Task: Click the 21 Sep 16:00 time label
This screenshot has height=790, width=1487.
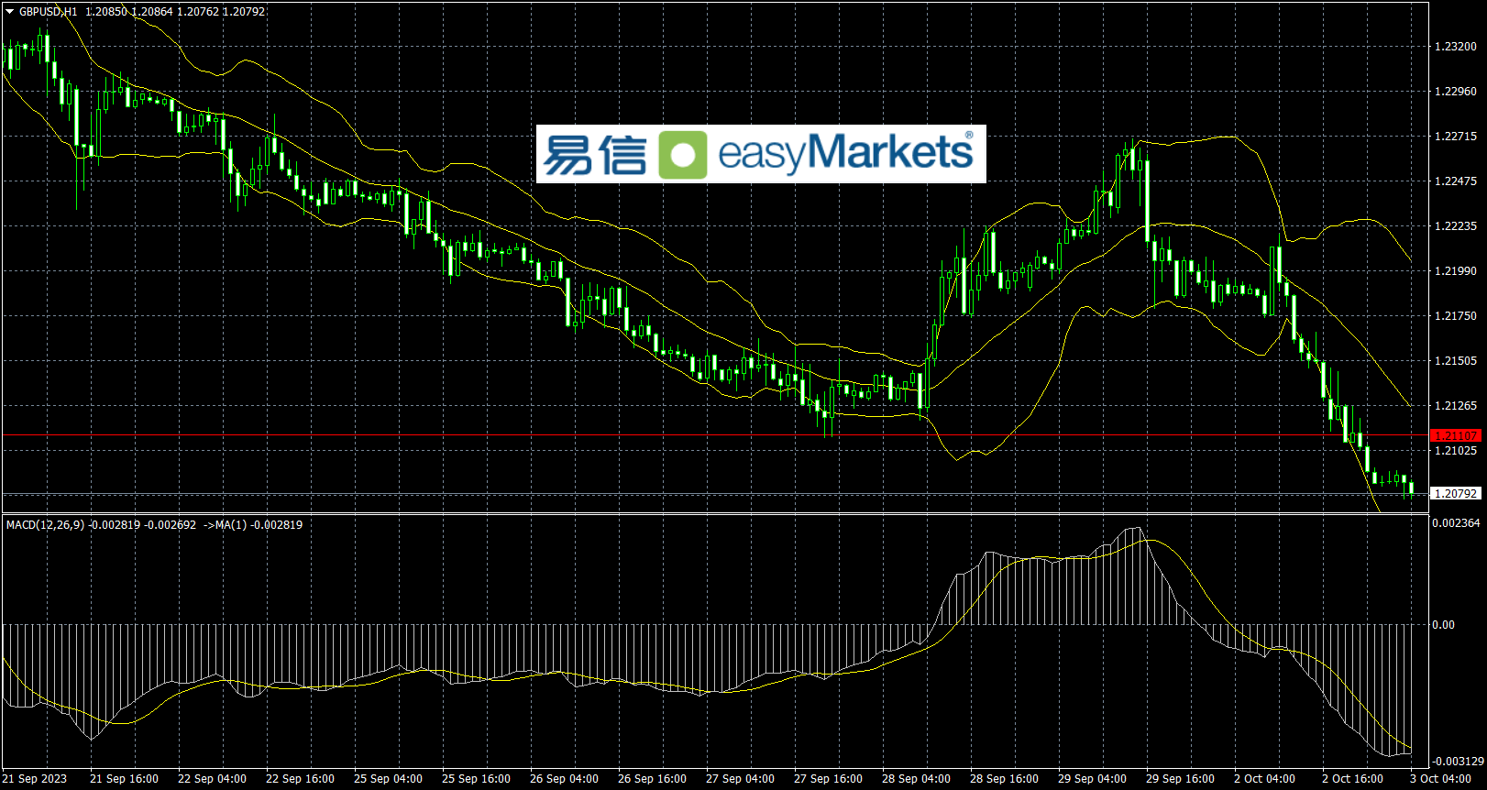Action: coord(124,779)
